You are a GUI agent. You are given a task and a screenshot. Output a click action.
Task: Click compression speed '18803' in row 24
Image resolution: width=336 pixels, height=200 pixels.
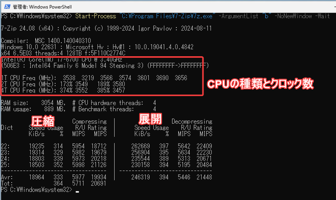37,159
